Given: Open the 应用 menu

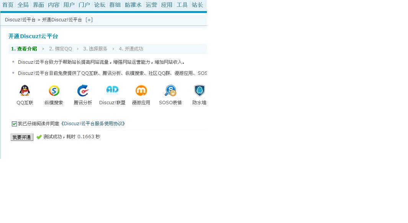Looking at the screenshot, I should [167, 5].
